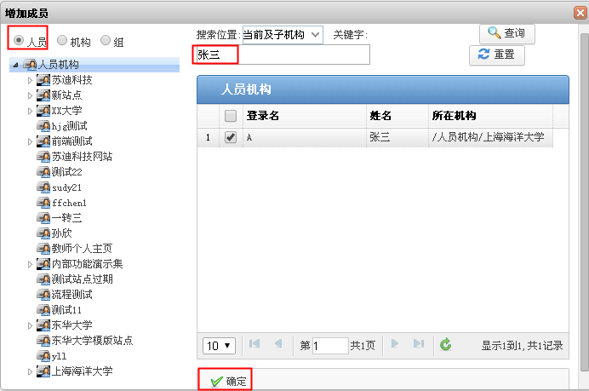The height and width of the screenshot is (391, 589).
Task: Toggle the select-all checkbox in table header
Action: pos(230,116)
